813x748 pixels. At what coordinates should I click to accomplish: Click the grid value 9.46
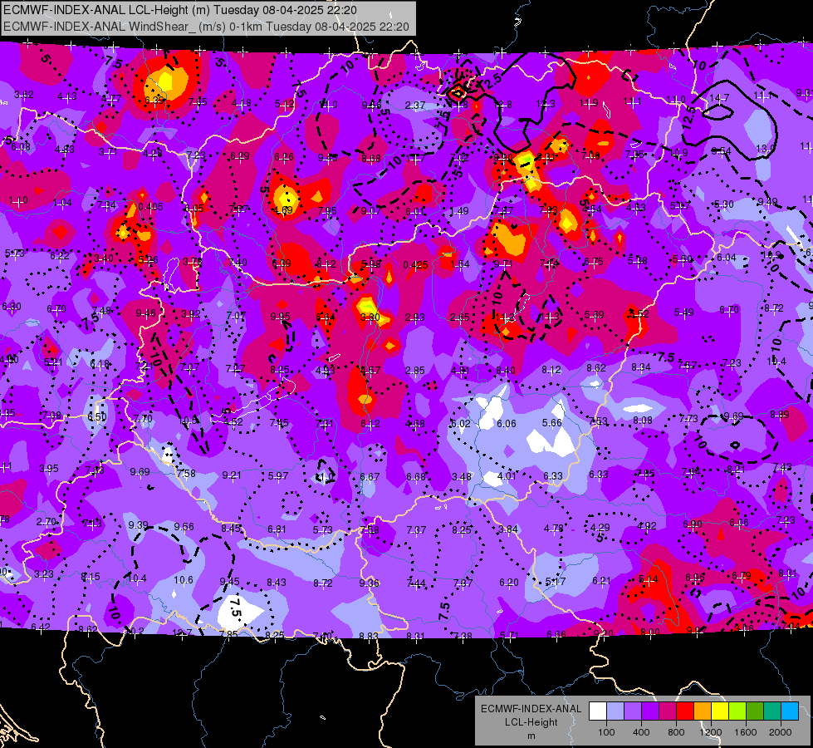pyautogui.click(x=145, y=313)
